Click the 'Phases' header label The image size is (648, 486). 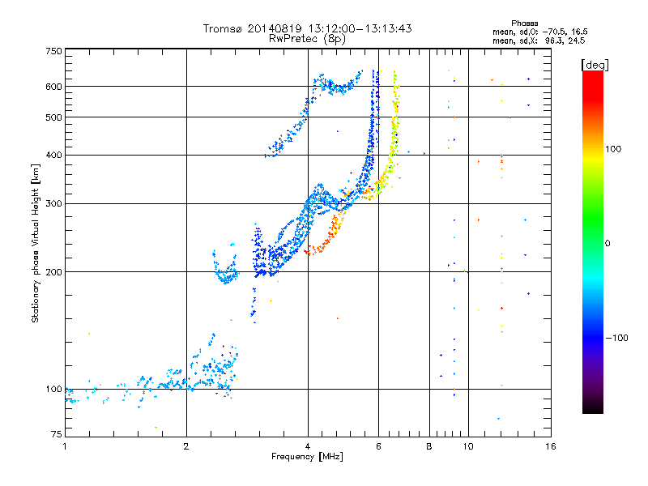524,23
